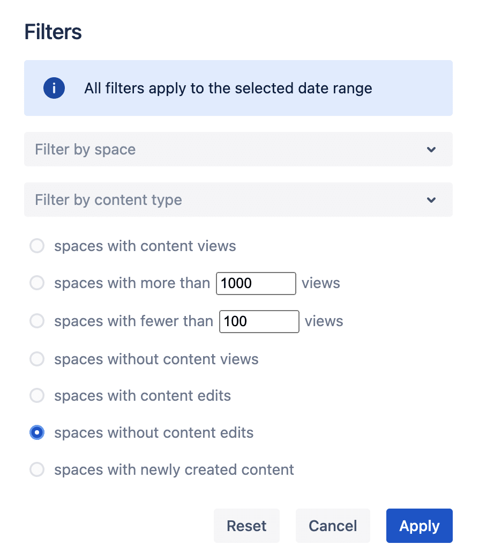This screenshot has height=559, width=479.
Task: Click the chevron on Filter by content type
Action: (x=431, y=200)
